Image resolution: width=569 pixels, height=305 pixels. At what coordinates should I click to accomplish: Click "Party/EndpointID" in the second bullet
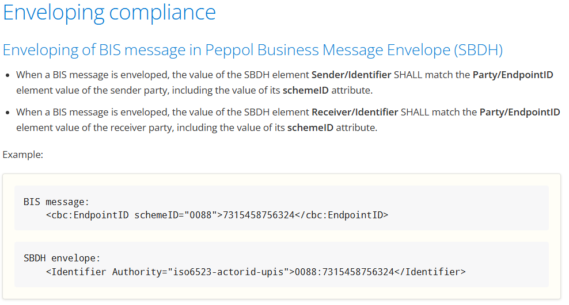(x=519, y=112)
